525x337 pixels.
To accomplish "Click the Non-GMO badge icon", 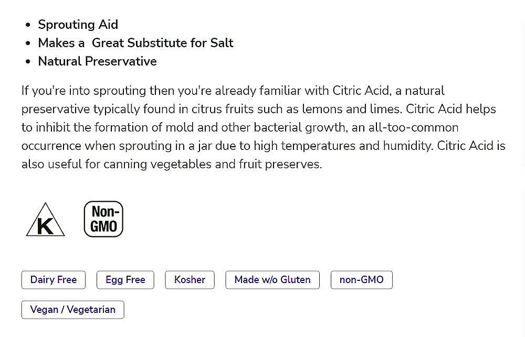I will click(103, 219).
